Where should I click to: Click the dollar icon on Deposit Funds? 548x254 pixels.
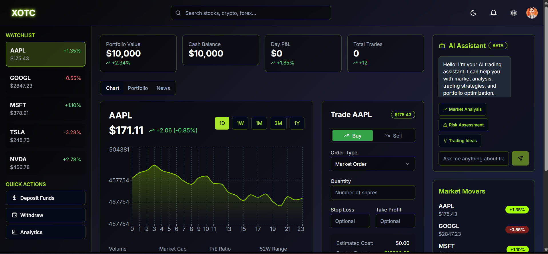point(15,198)
